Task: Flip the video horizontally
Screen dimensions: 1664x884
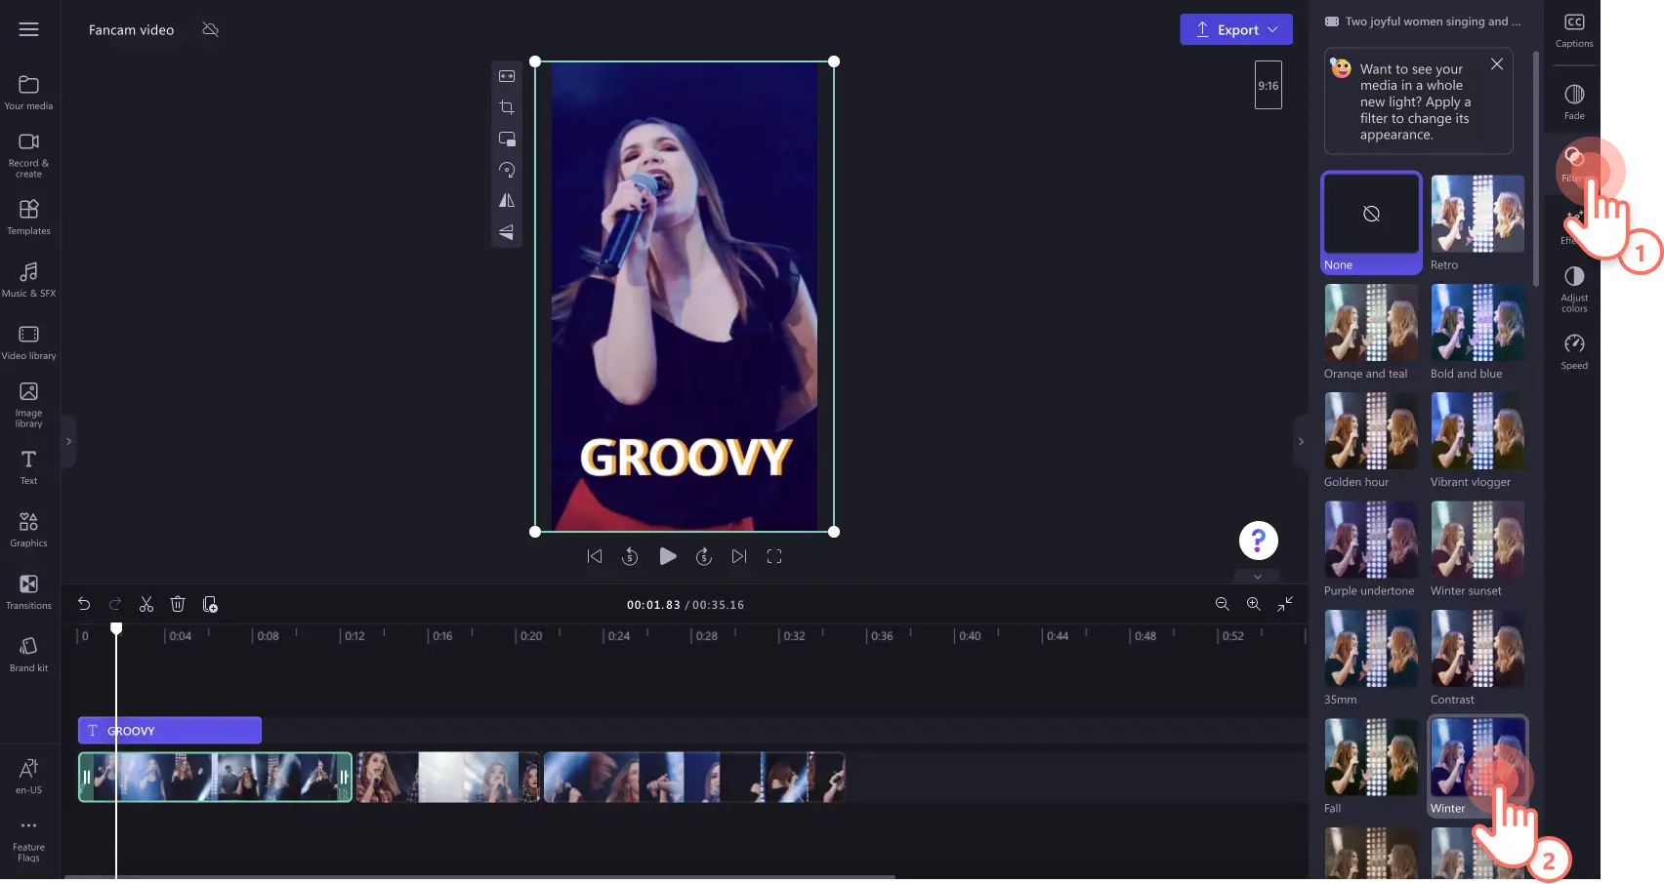Action: click(x=507, y=201)
